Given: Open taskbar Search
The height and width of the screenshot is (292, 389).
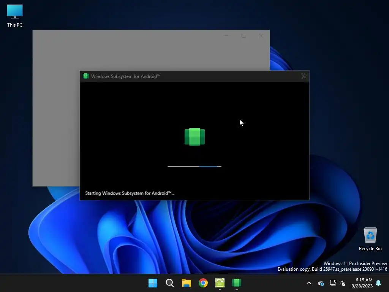Looking at the screenshot, I should [170, 283].
